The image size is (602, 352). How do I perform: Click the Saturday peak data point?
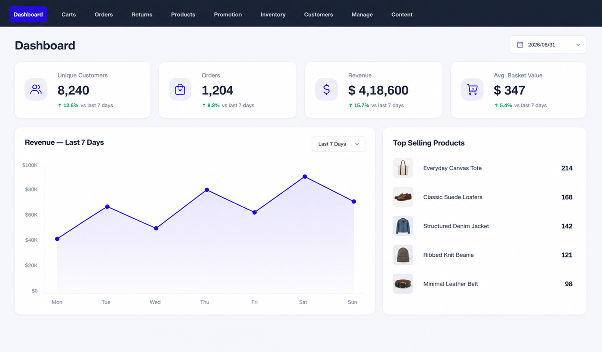(x=304, y=176)
